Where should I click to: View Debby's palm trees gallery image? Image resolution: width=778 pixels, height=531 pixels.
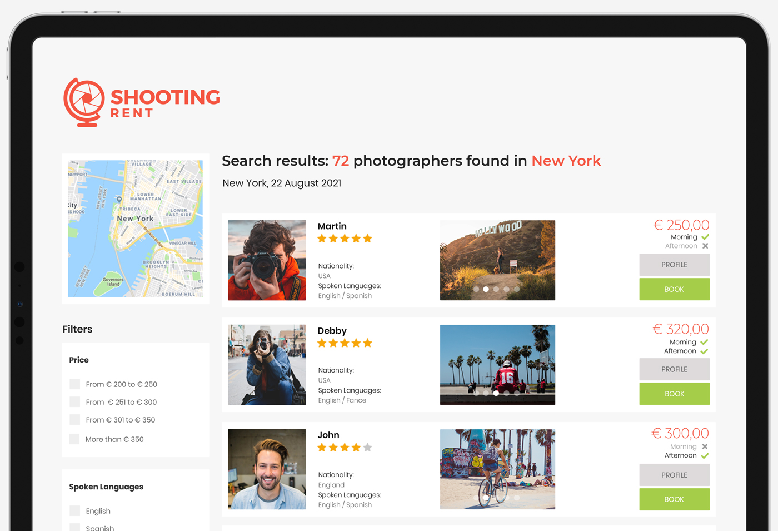497,365
